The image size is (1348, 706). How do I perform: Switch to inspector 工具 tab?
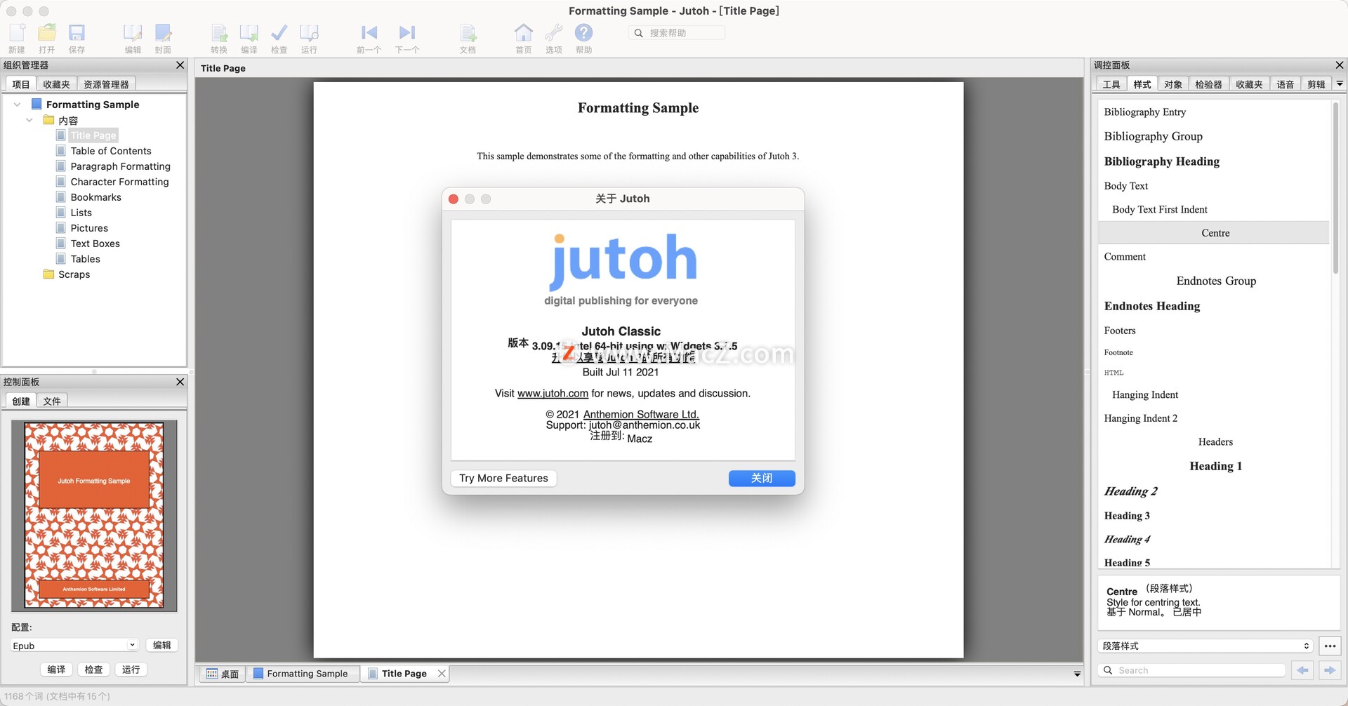(x=1111, y=84)
